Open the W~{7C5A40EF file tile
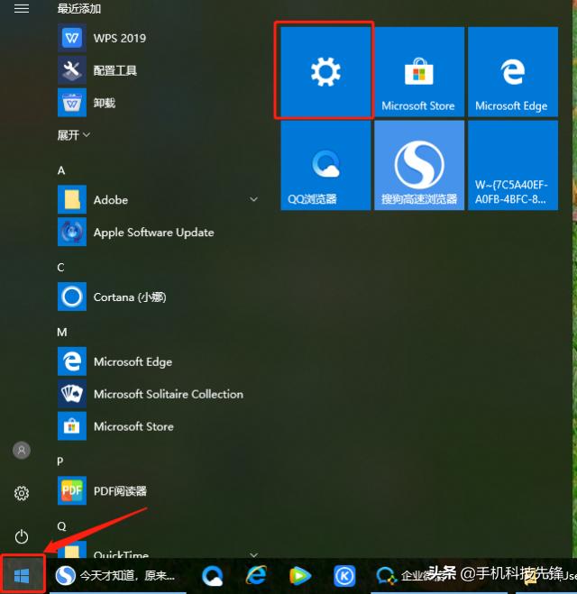Viewport: 577px width, 594px height. tap(511, 166)
